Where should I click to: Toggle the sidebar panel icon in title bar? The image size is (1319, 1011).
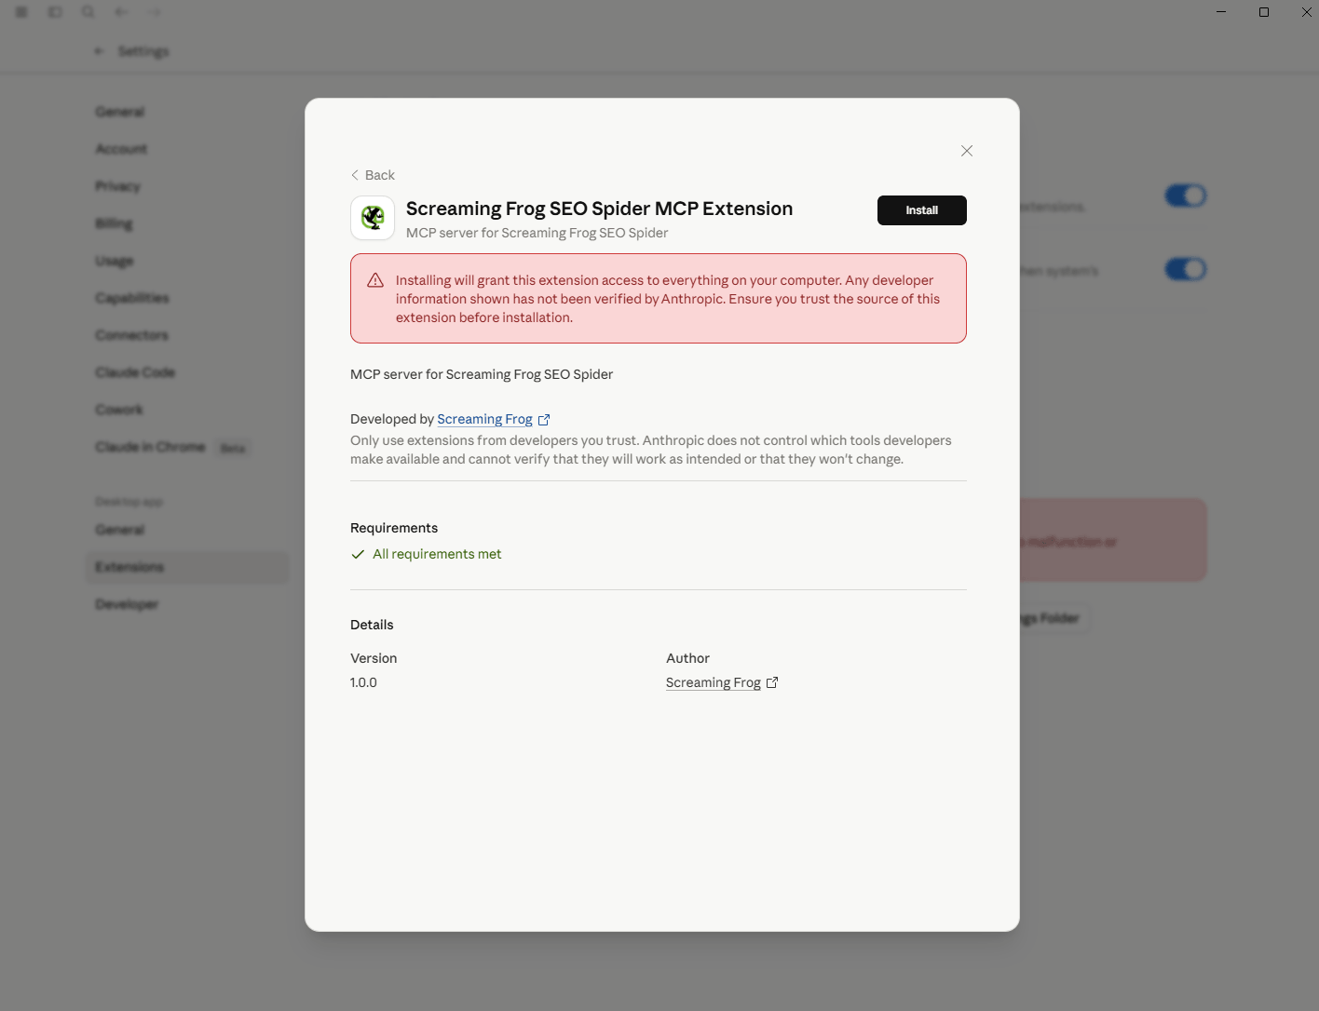tap(55, 12)
